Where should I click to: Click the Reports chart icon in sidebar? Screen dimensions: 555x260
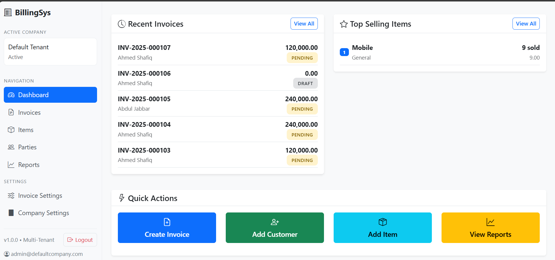(11, 165)
